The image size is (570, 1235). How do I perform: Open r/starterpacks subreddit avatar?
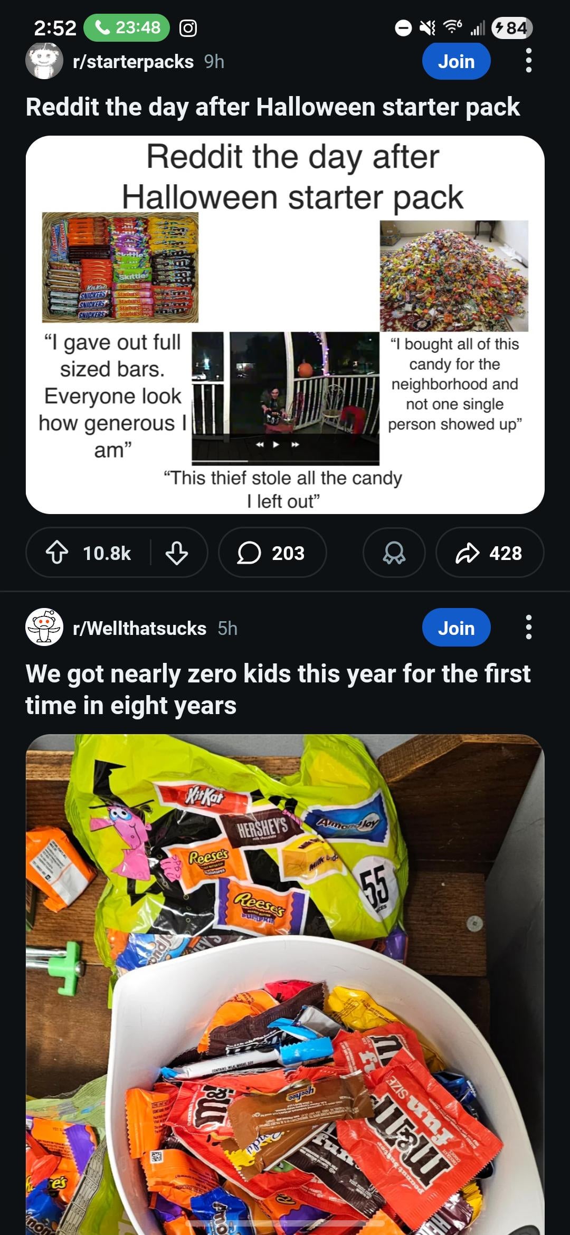coord(44,61)
